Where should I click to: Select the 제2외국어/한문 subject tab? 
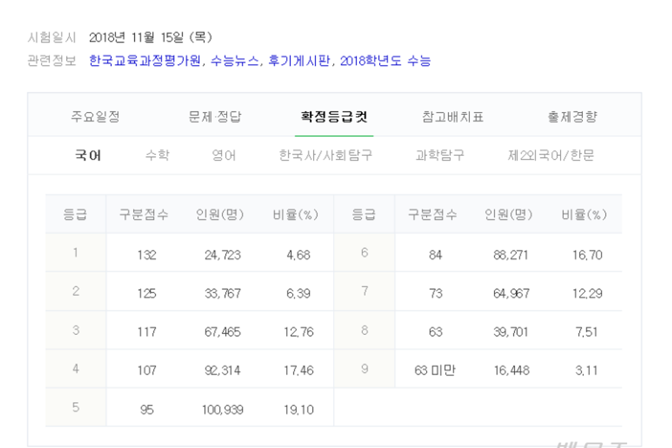point(550,155)
